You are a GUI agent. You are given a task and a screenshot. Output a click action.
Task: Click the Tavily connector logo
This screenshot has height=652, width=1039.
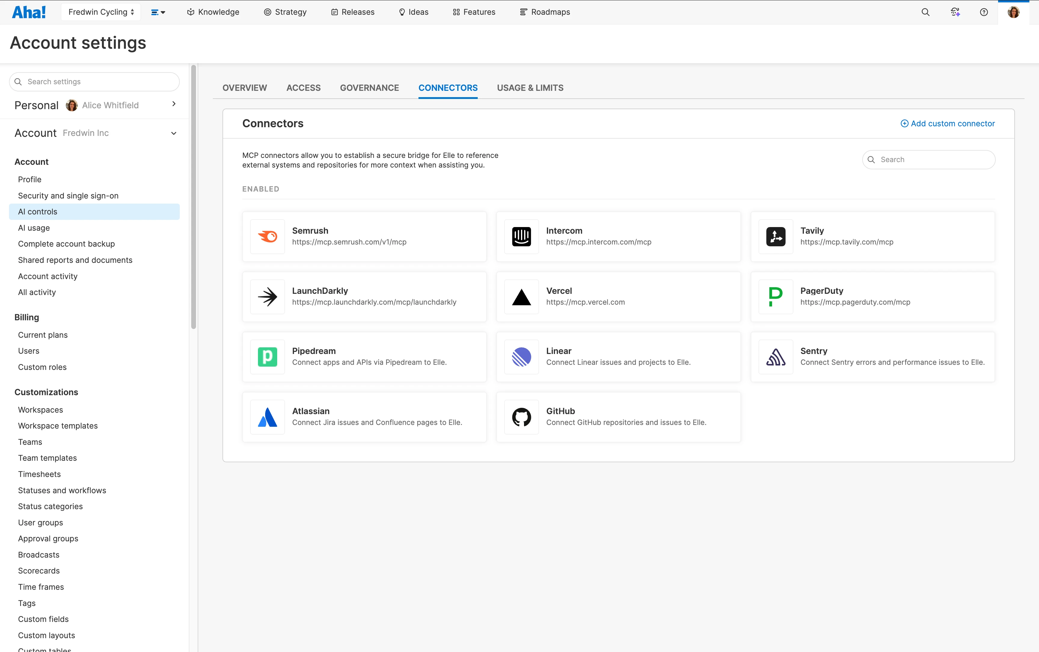point(776,237)
